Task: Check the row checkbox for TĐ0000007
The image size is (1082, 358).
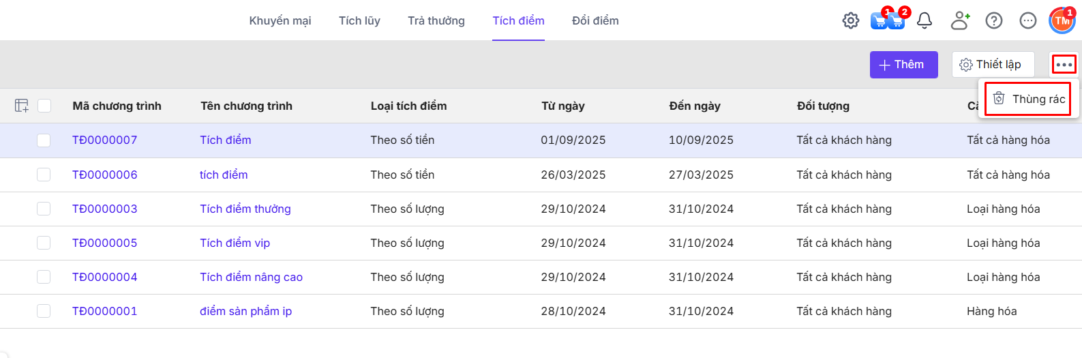Action: [x=44, y=140]
